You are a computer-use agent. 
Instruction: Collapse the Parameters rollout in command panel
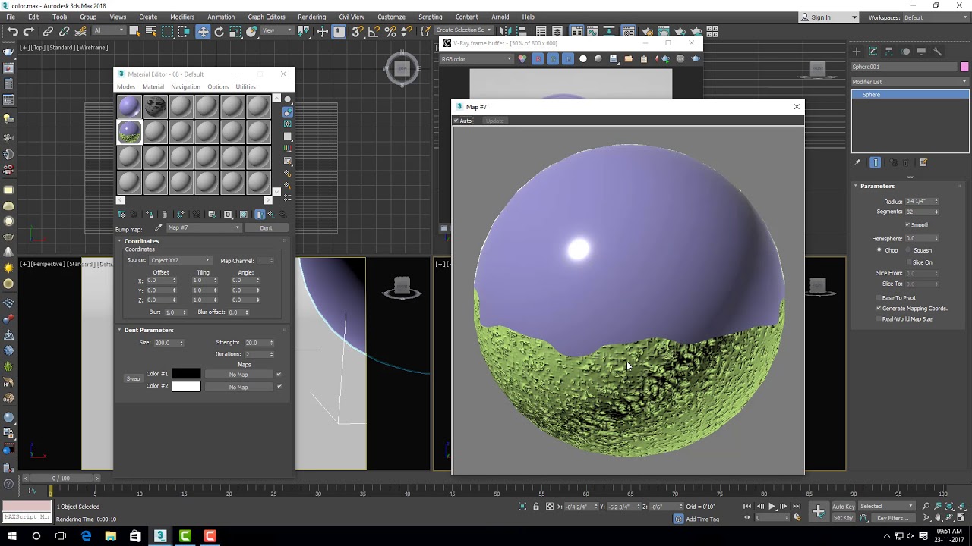click(877, 186)
